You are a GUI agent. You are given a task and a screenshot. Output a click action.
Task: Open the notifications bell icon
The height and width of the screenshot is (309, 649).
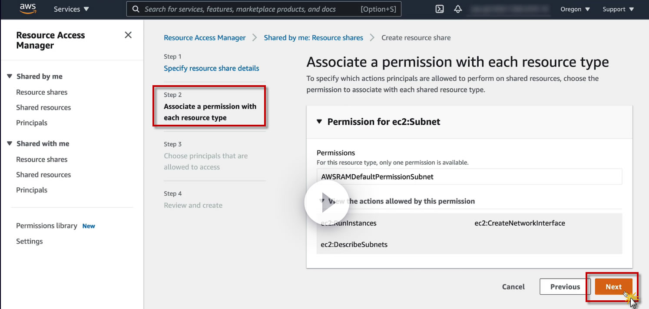coord(458,9)
